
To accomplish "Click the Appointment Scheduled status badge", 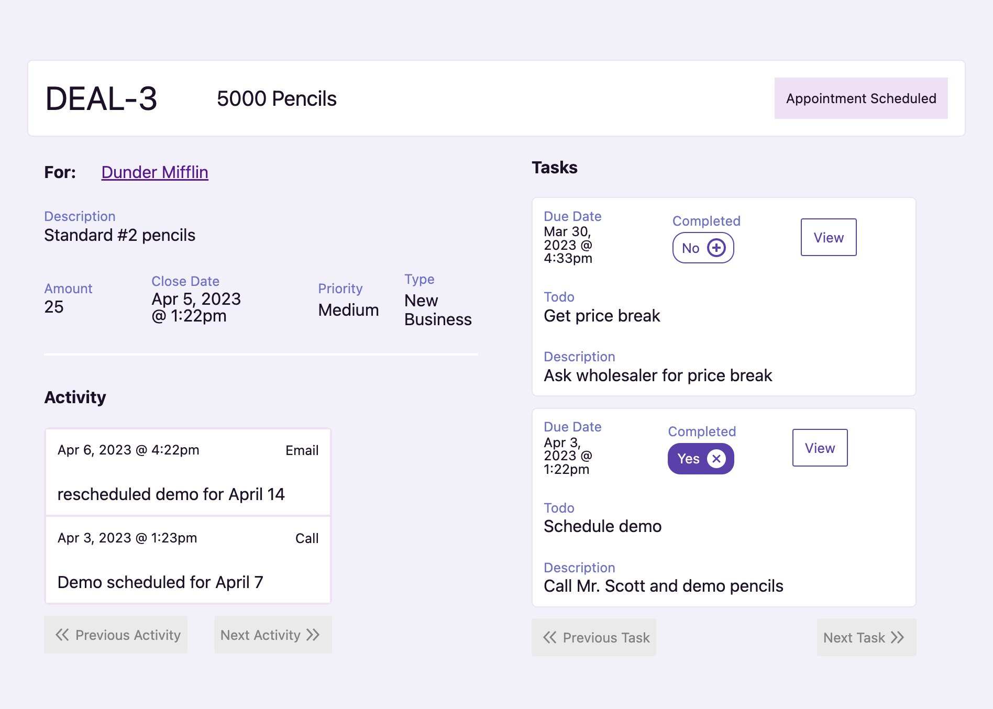I will (860, 98).
